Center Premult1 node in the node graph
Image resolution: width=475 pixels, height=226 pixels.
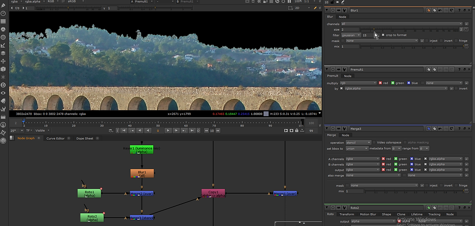333,69
